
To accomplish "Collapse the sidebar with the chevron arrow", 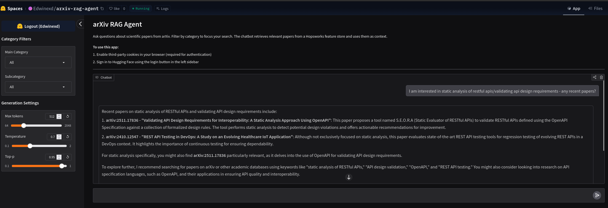I will (80, 24).
